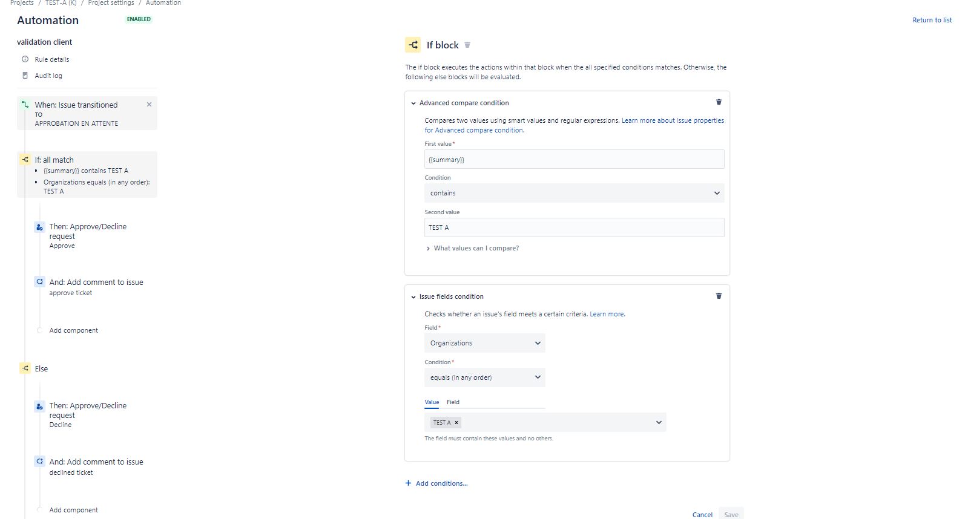Open the contains condition dropdown
The height and width of the screenshot is (519, 965).
[x=575, y=193]
